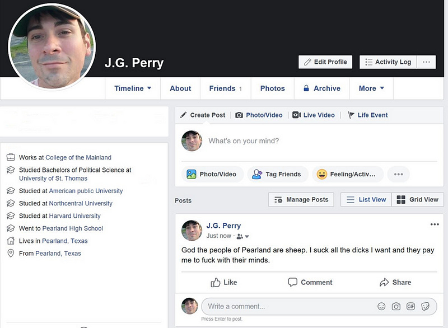Click the Live Video camera icon

tap(296, 115)
